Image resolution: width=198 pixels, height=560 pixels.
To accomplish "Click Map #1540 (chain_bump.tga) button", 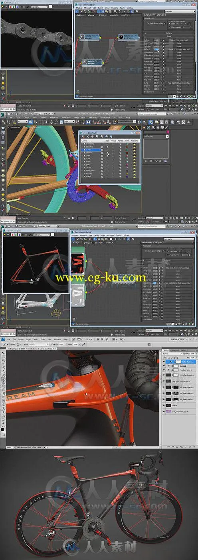I will [x=179, y=83].
